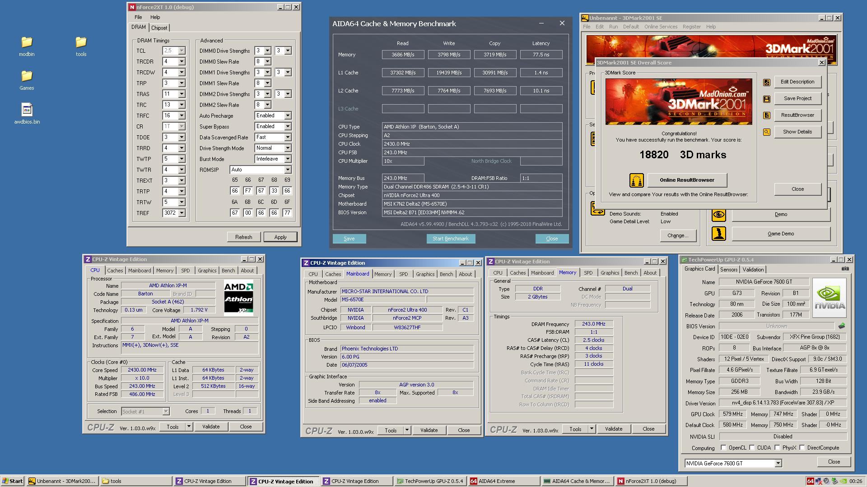Open the Run menu in 3DMark2001 SE

point(613,27)
